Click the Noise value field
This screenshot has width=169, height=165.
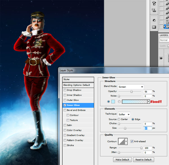[x=148, y=96]
